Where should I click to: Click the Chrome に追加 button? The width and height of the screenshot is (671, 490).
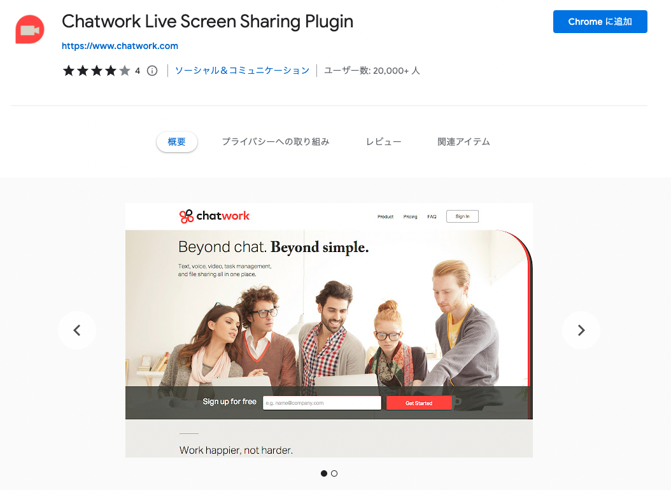[599, 21]
